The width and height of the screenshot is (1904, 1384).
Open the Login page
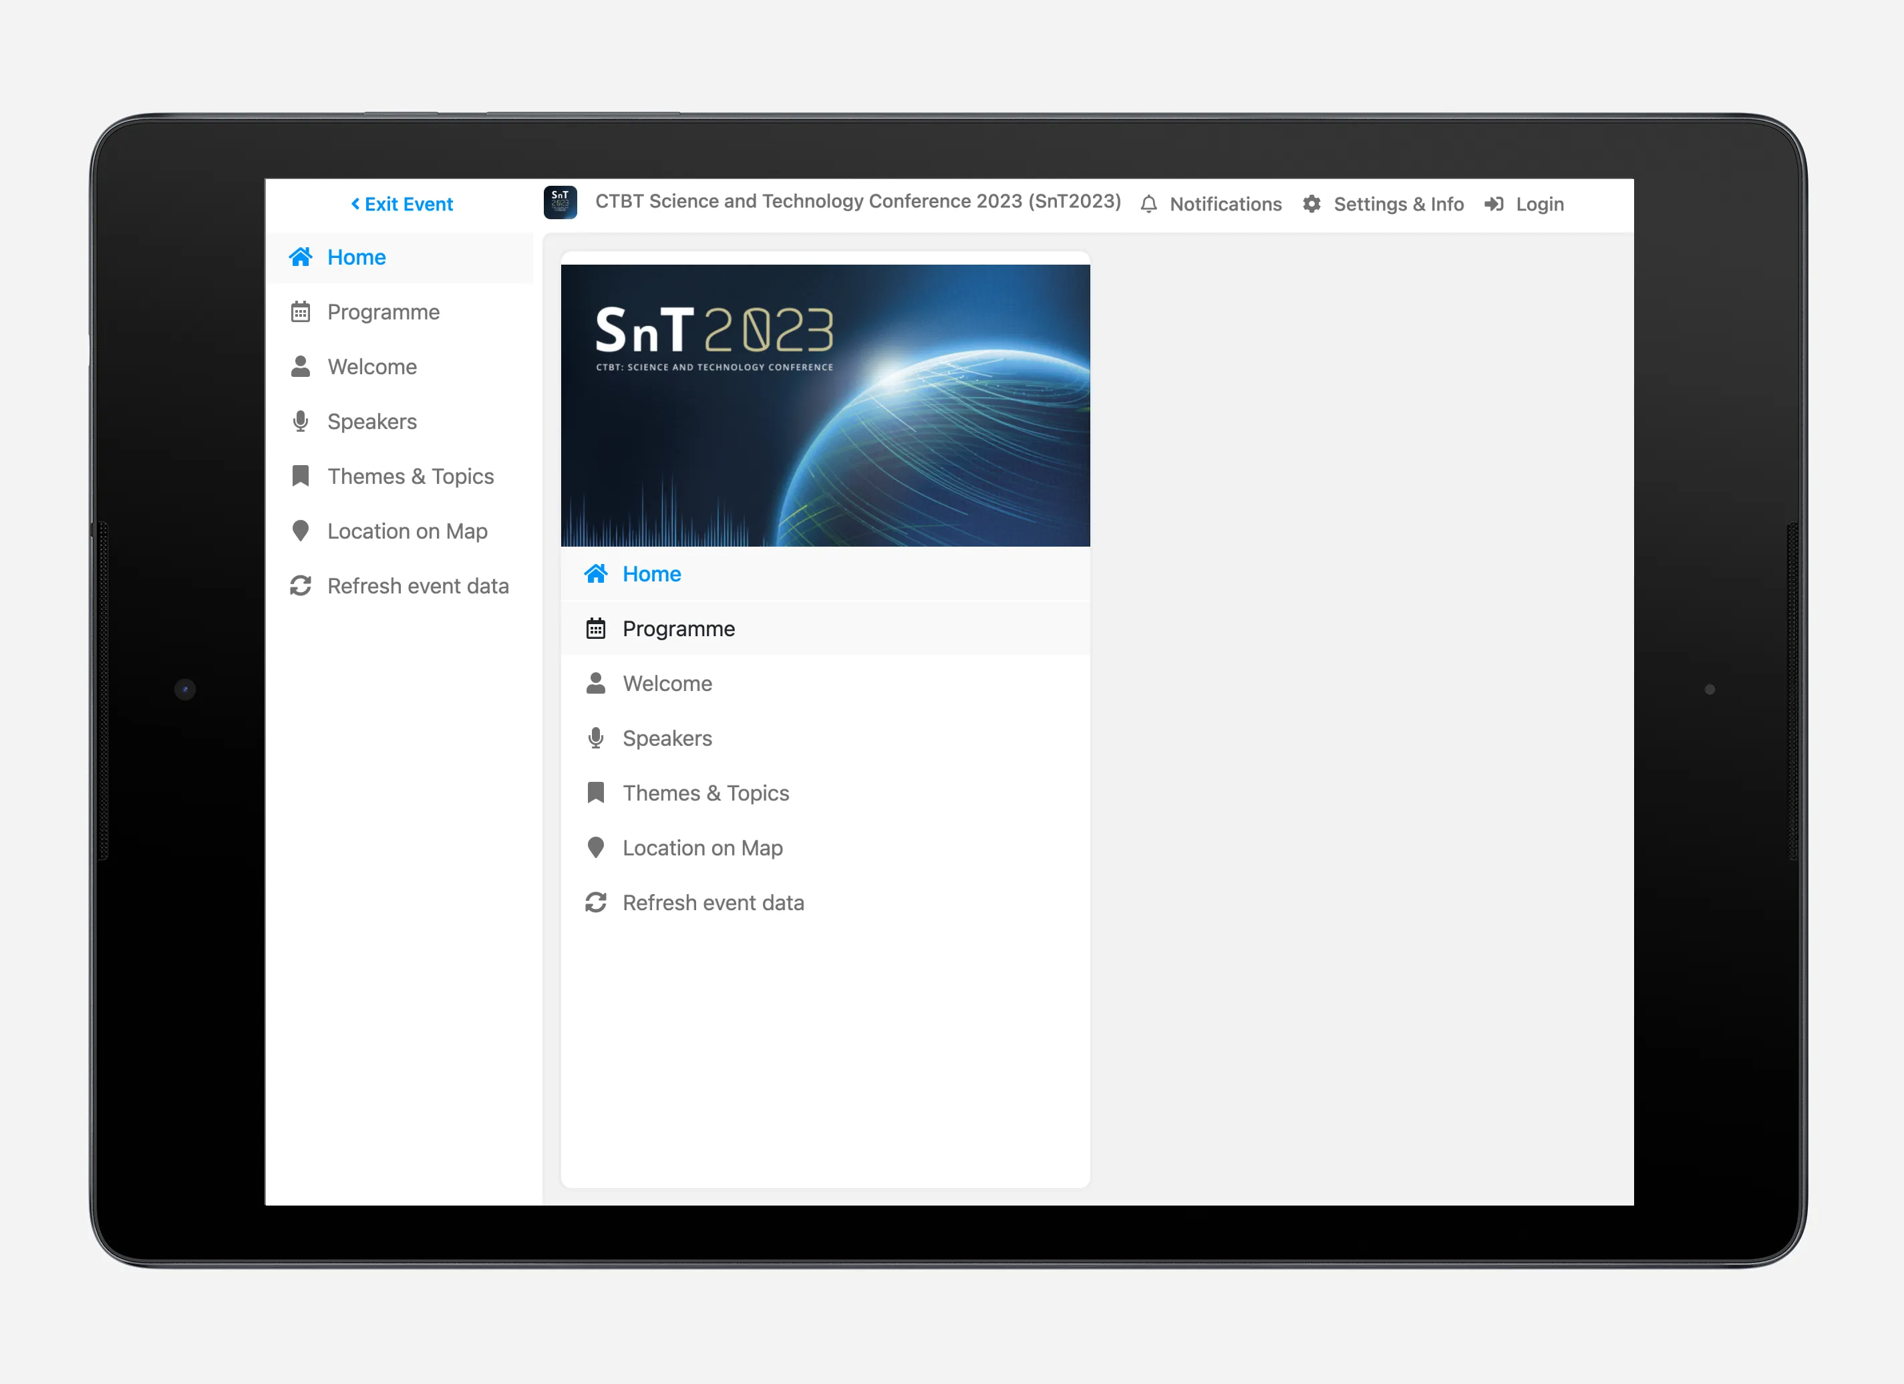click(1524, 204)
